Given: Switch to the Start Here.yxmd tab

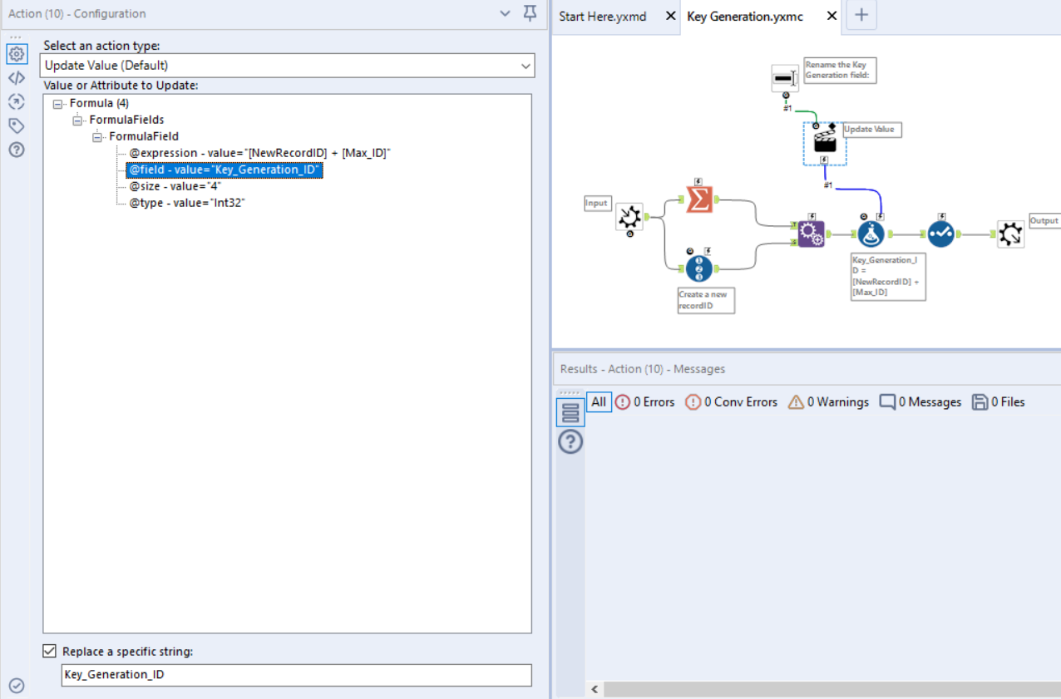Looking at the screenshot, I should click(603, 16).
